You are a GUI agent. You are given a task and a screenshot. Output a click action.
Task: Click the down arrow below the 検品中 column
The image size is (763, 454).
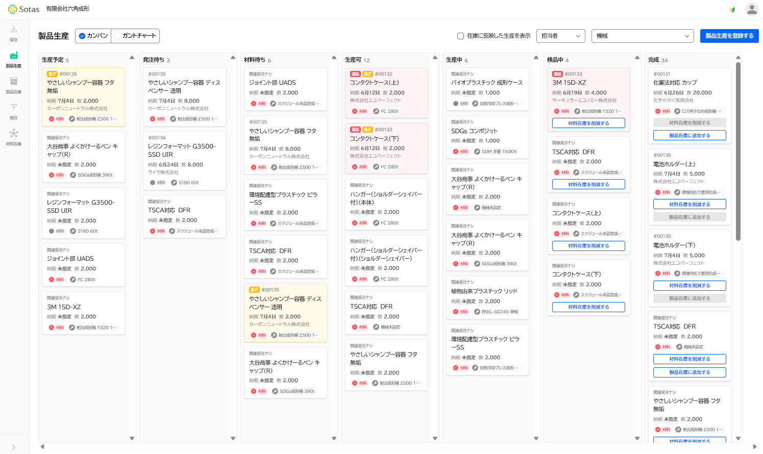(637, 438)
